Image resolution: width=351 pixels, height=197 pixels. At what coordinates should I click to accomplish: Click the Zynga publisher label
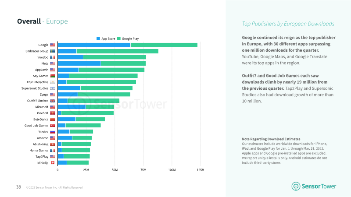[x=44, y=95]
